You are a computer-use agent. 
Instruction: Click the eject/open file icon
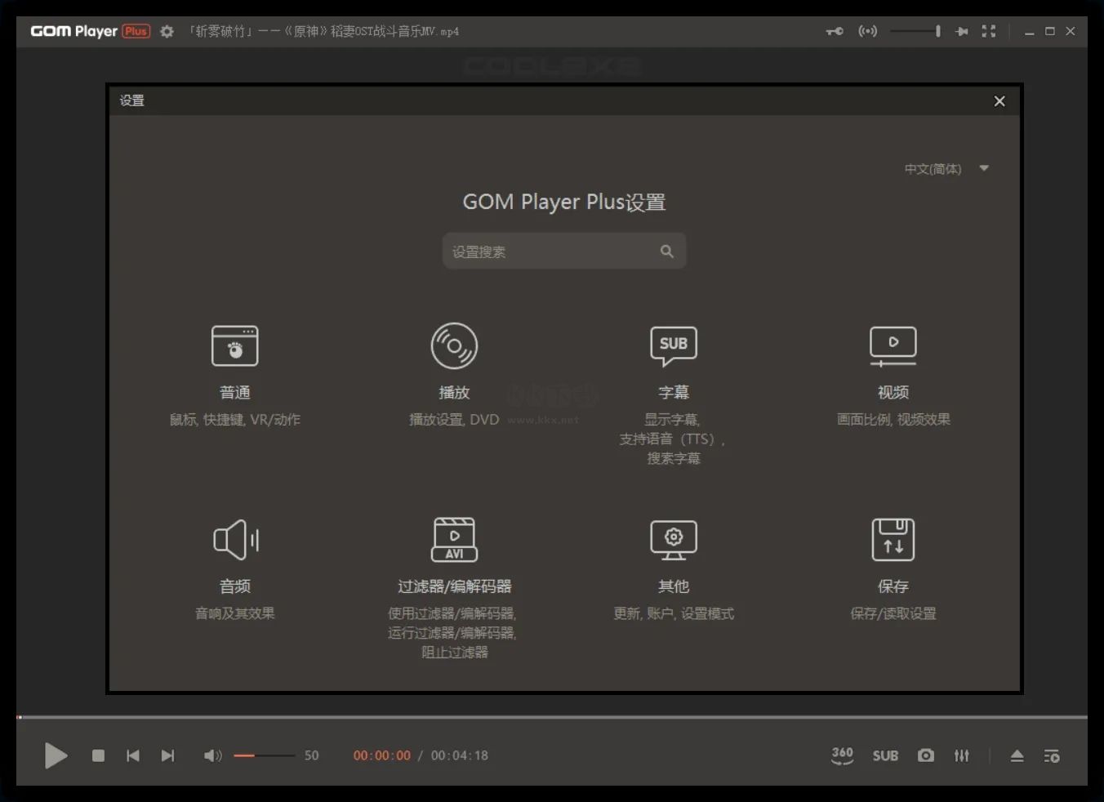coord(1017,755)
